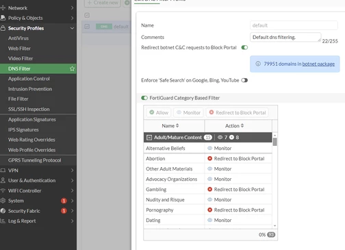Expand the VPN menu chevron
345x250 pixels.
(x=72, y=171)
